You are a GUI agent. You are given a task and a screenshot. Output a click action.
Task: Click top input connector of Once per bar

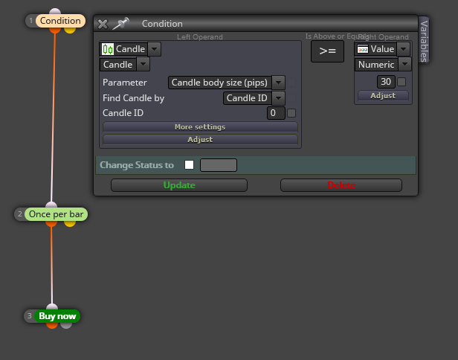point(51,205)
